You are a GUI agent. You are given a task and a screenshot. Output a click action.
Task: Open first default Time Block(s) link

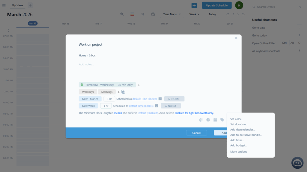[x=145, y=99]
